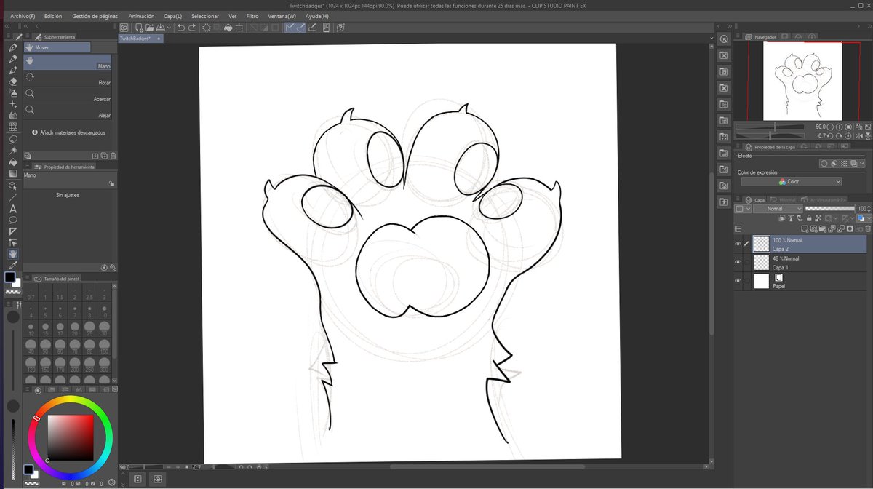Open the Color de expresión dropdown
873x489 pixels.
791,180
